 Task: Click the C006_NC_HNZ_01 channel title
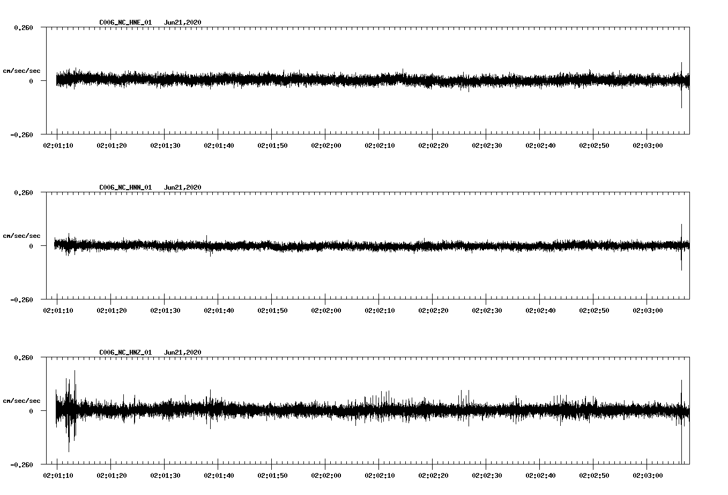pyautogui.click(x=125, y=352)
